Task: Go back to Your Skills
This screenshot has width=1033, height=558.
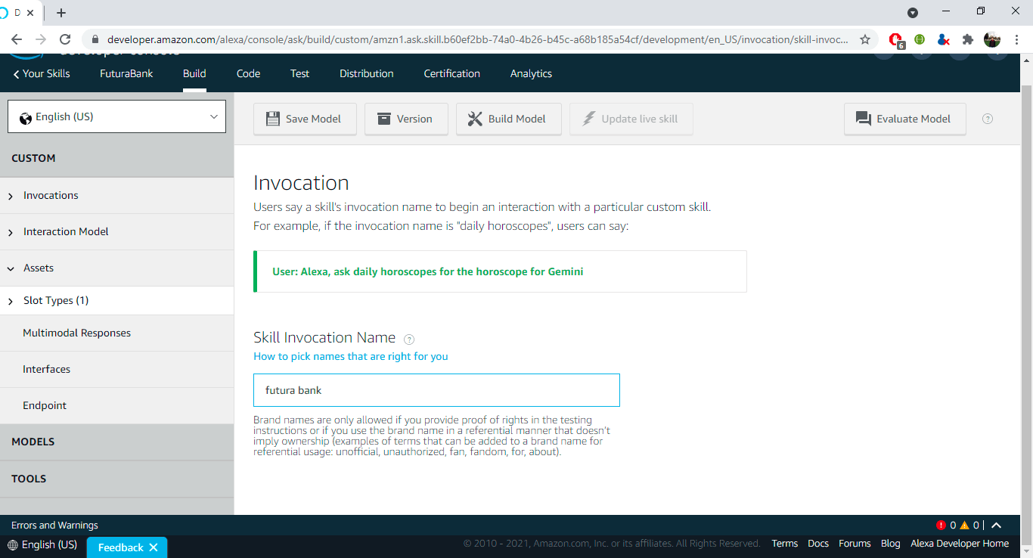Action: [42, 73]
